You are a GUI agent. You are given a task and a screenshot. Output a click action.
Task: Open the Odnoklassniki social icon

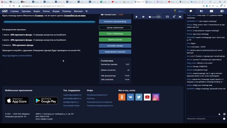pos(122,97)
